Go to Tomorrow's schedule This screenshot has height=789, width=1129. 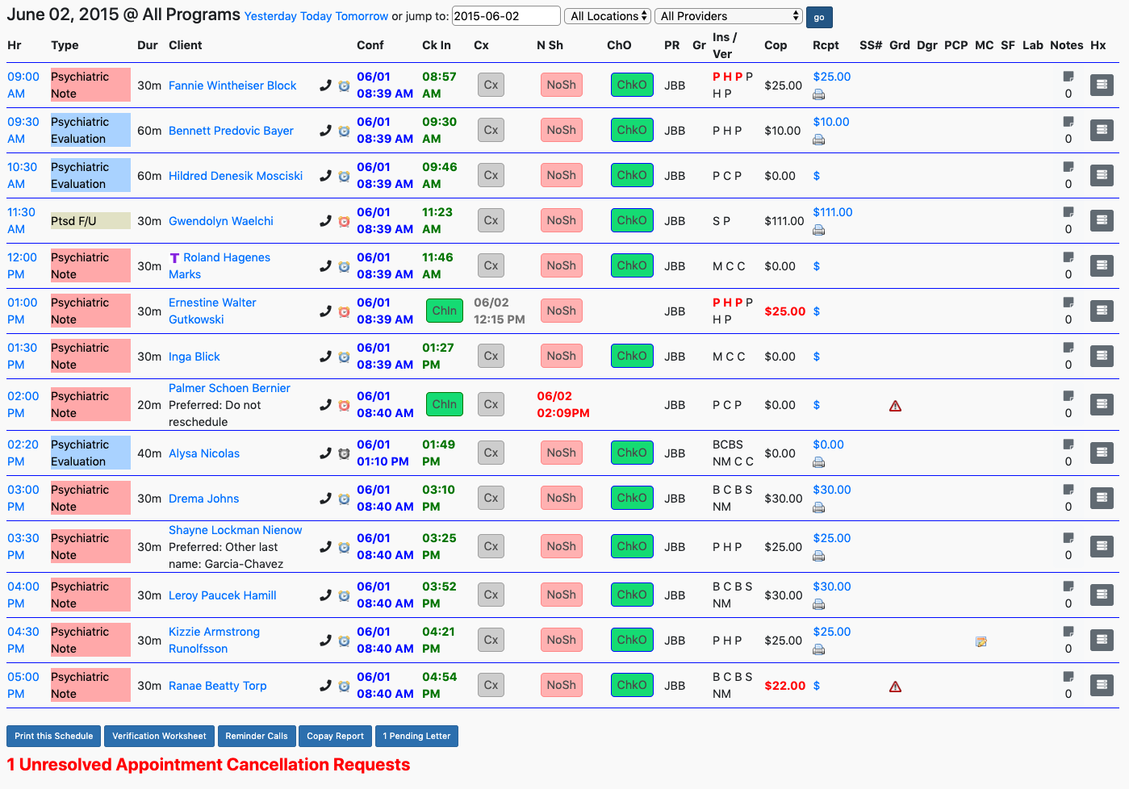point(362,16)
